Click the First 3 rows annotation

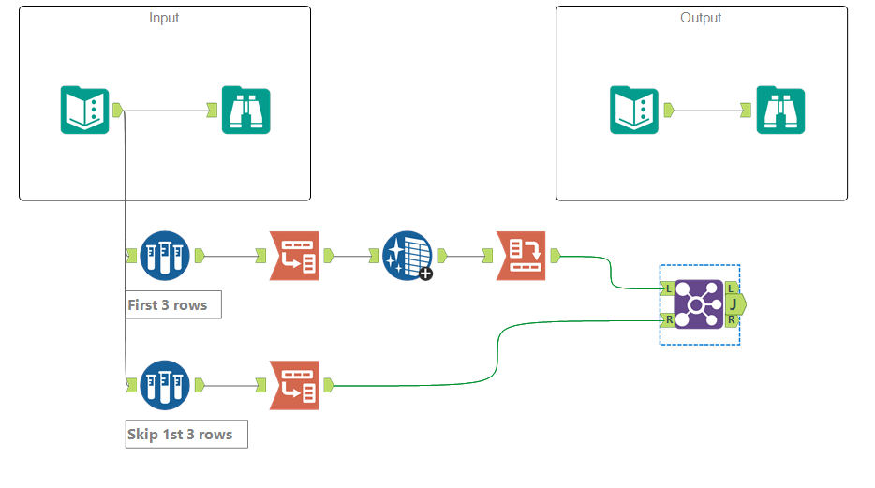(173, 304)
